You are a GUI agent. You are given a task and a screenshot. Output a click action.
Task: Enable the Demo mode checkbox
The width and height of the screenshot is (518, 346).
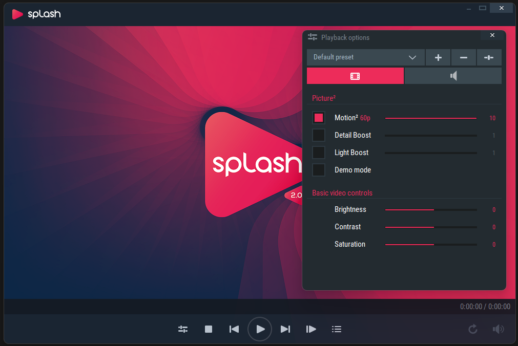[319, 170]
